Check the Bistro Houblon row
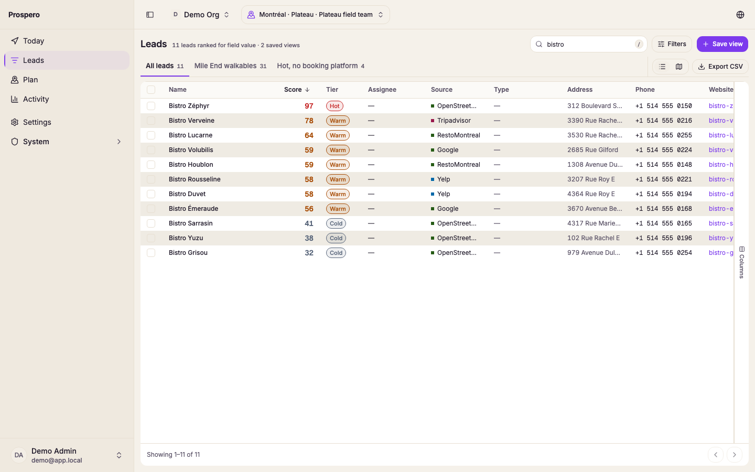Screen dimensions: 755x472 coord(151,165)
